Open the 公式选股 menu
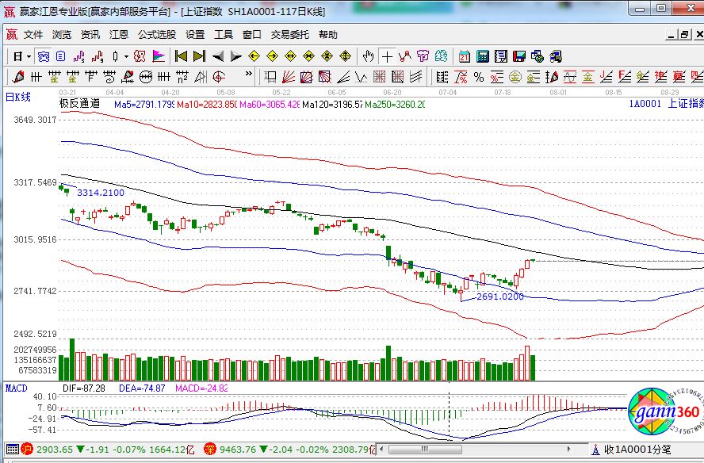The image size is (704, 463). 157,35
